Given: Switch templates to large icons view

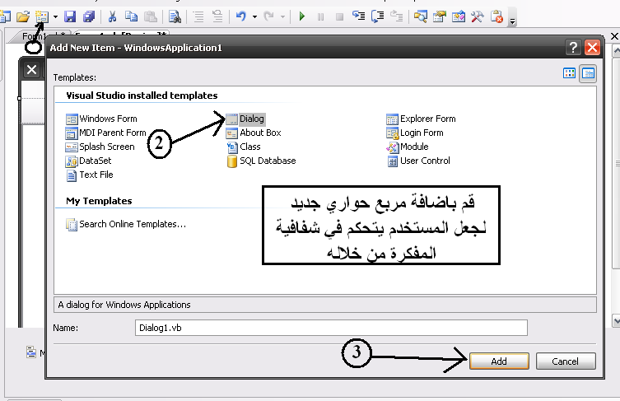Looking at the screenshot, I should point(569,74).
